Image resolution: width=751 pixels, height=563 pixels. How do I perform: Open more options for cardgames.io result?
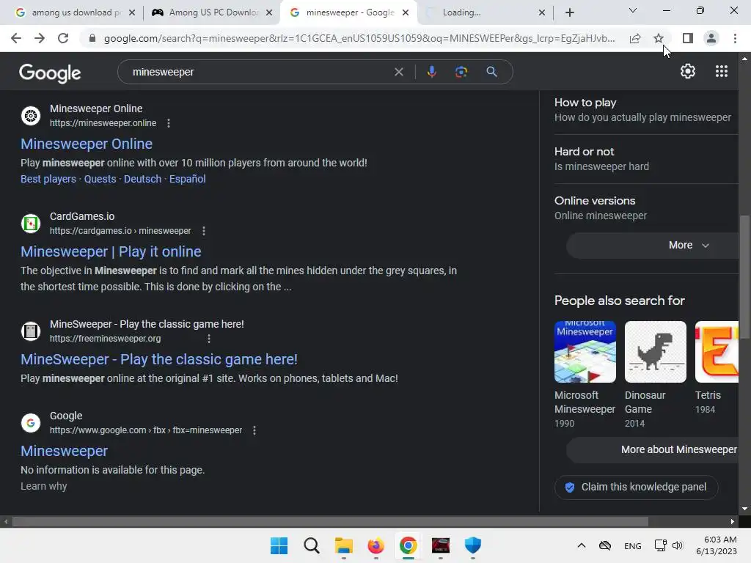click(x=204, y=231)
